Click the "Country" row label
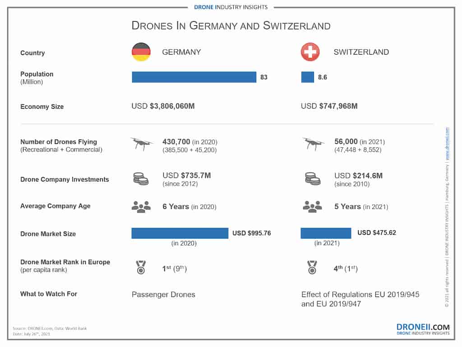Screen dimensions: 462x347 point(32,53)
